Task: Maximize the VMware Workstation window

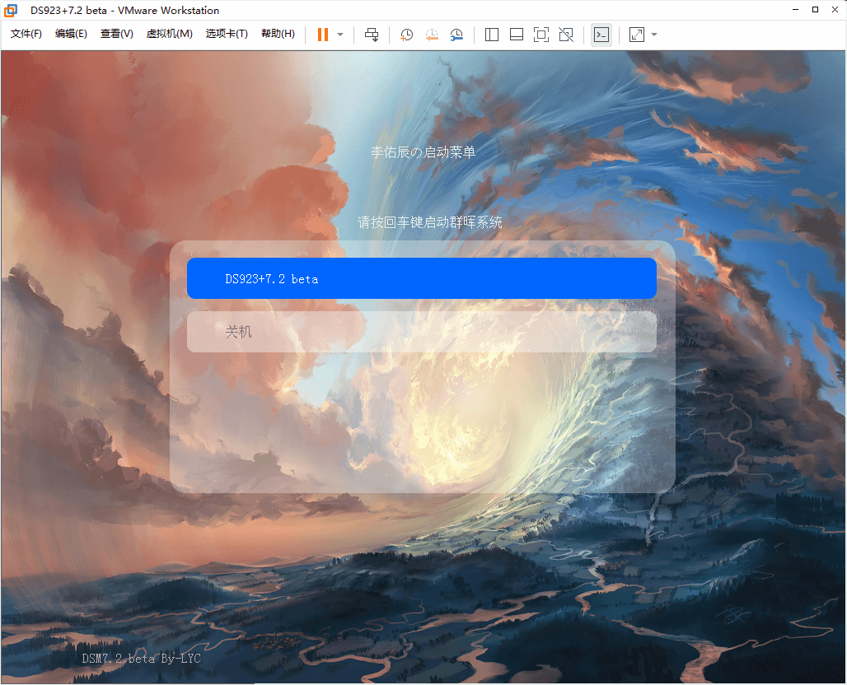Action: click(815, 10)
